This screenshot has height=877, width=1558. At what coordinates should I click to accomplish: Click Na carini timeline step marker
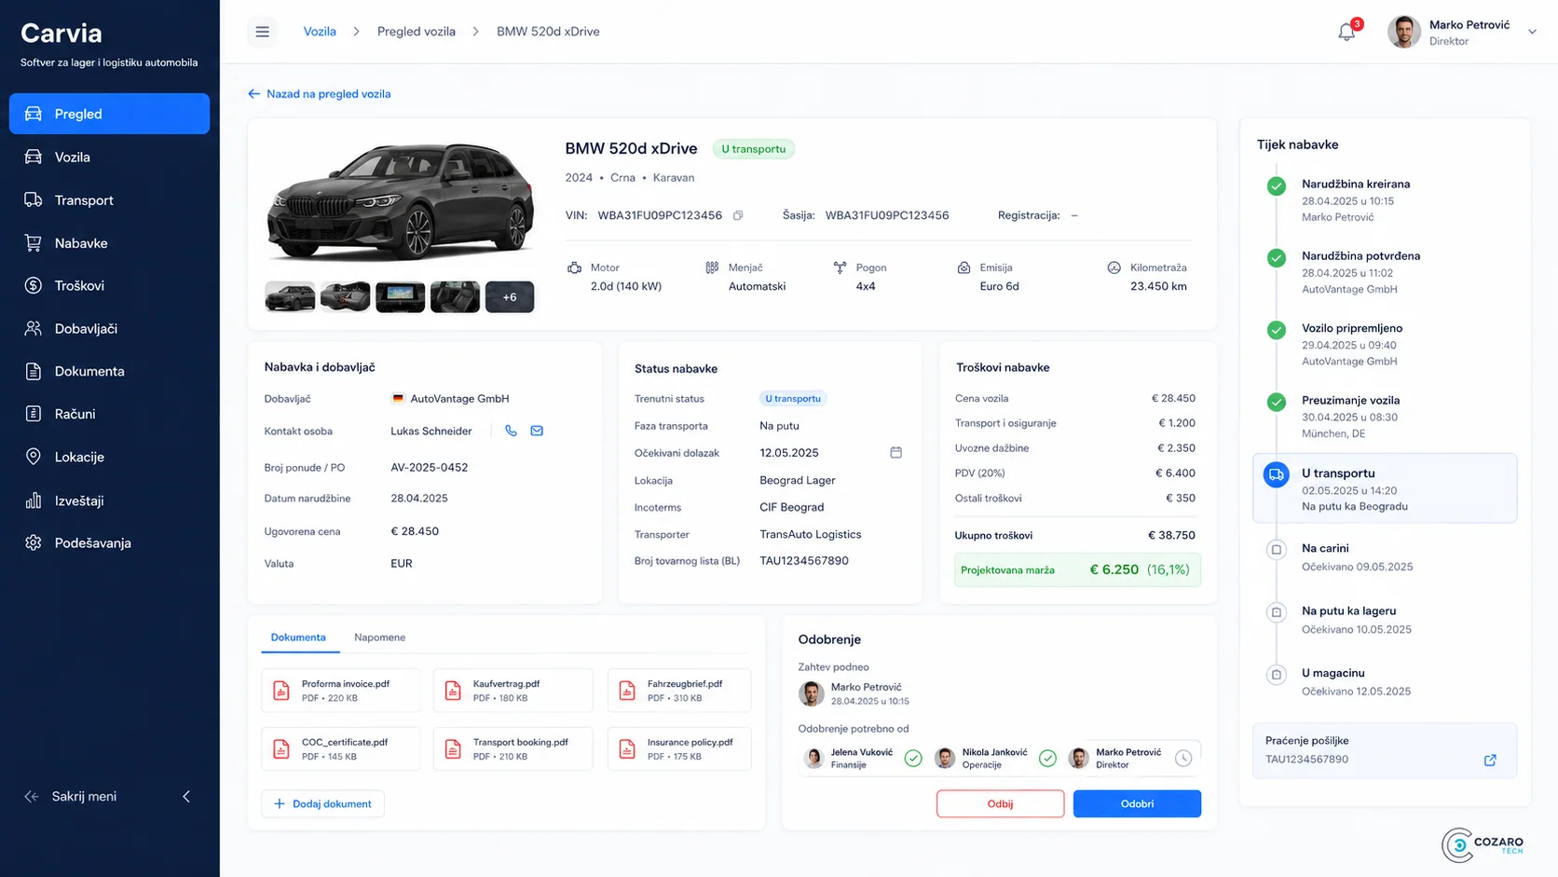tap(1277, 550)
